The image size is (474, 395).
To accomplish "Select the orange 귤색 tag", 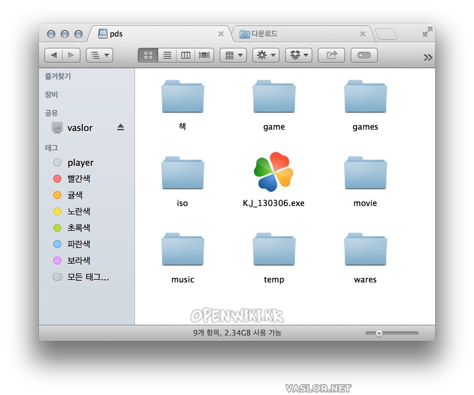I will point(87,195).
